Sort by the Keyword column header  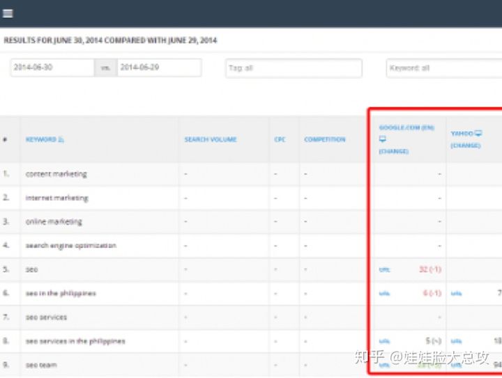click(41, 139)
